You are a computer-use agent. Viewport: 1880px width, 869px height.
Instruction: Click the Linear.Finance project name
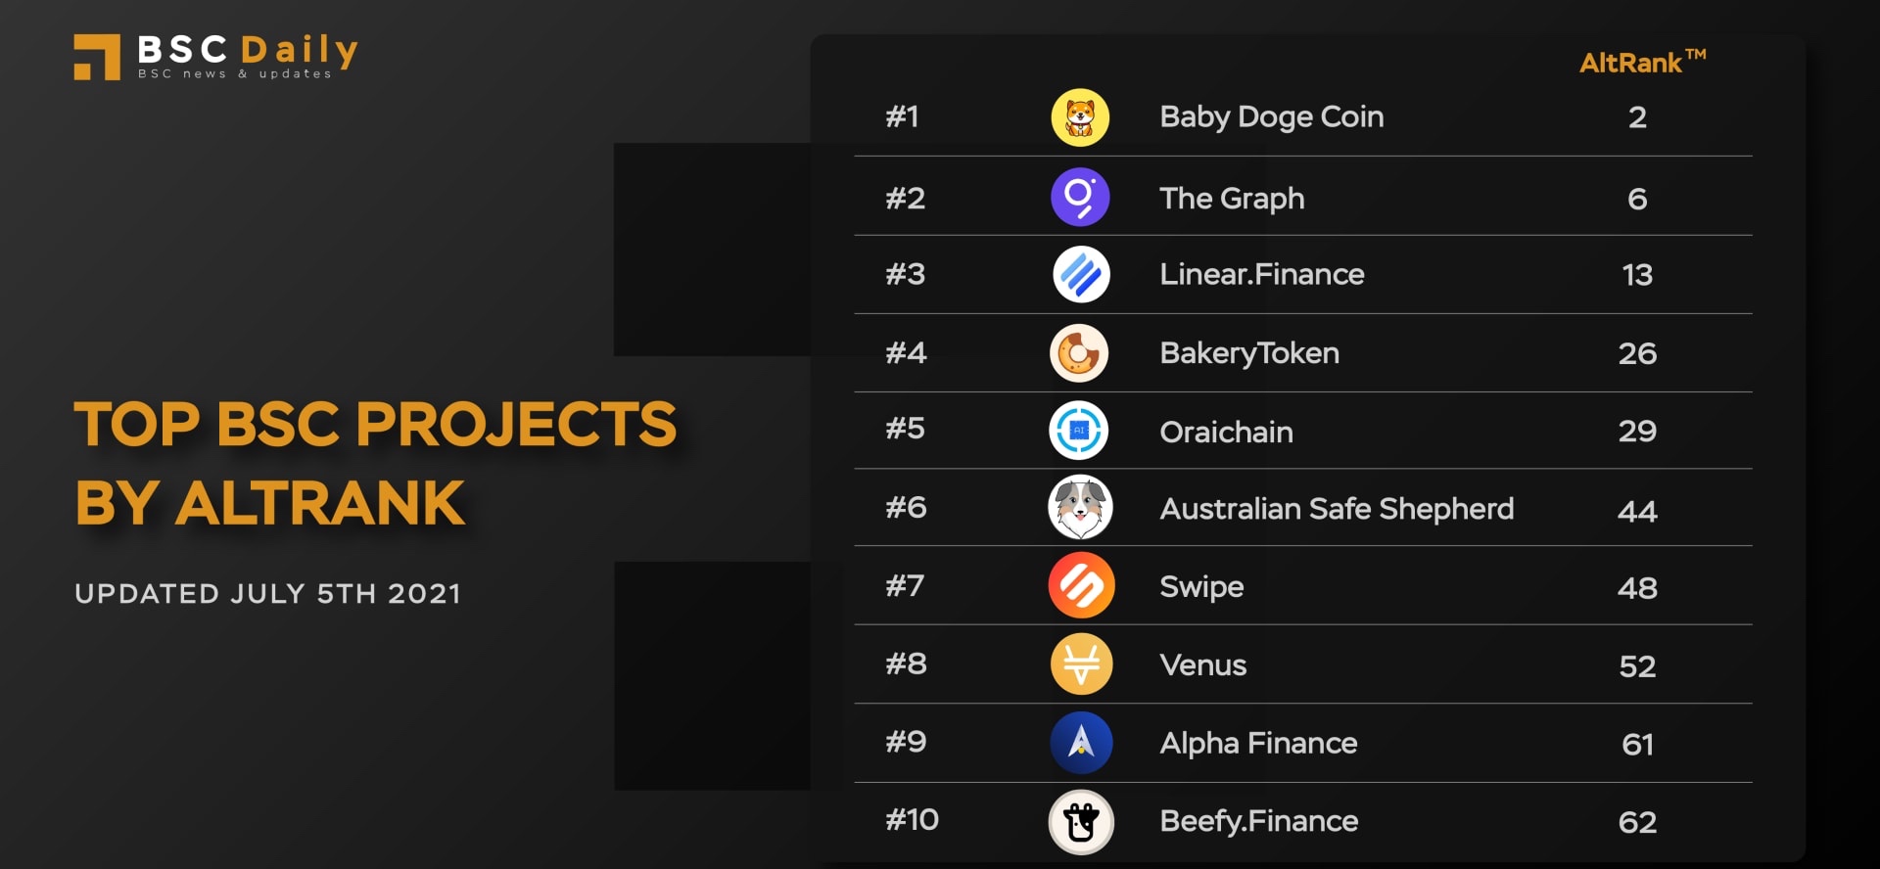1262,274
